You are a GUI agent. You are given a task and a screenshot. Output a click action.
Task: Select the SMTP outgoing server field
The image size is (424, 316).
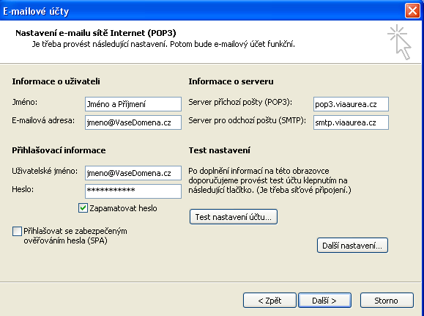(x=351, y=122)
